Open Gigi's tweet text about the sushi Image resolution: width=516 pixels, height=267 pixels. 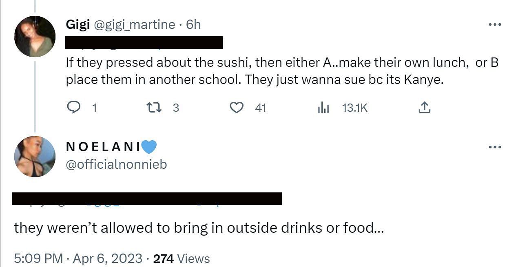click(x=281, y=71)
